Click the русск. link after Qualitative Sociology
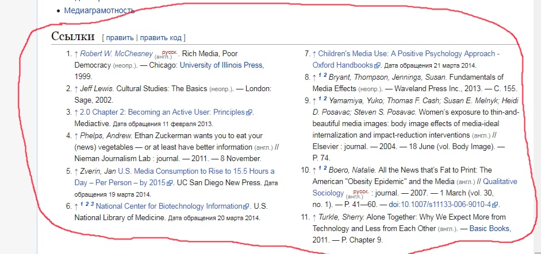The width and height of the screenshot is (541, 254). (x=361, y=191)
